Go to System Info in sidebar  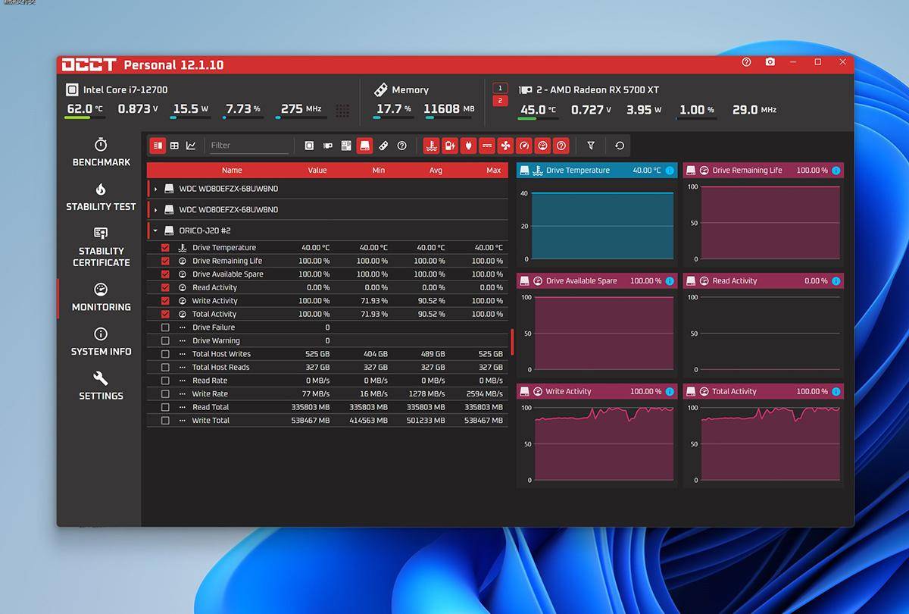pos(101,342)
